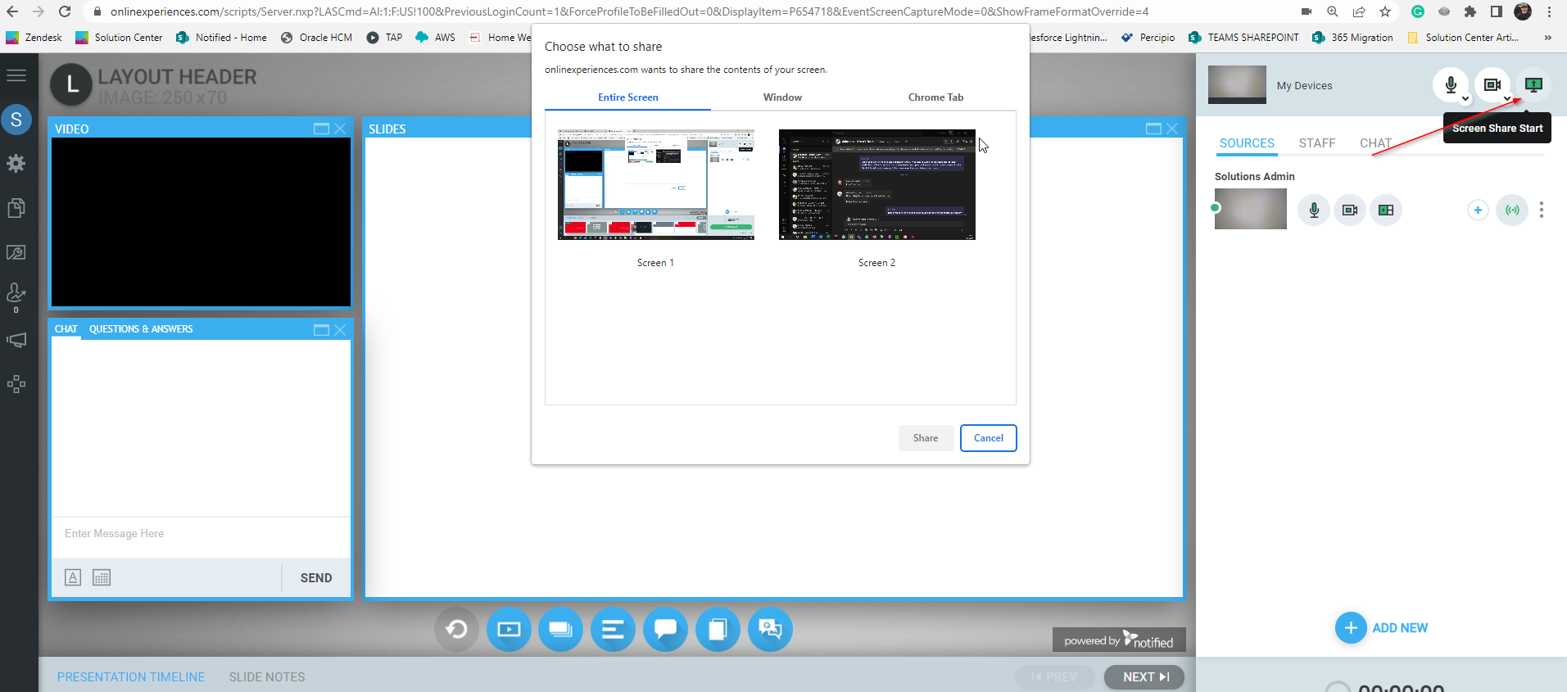The height and width of the screenshot is (692, 1567).
Task: Switch to the STAFF tab
Action: coord(1316,143)
